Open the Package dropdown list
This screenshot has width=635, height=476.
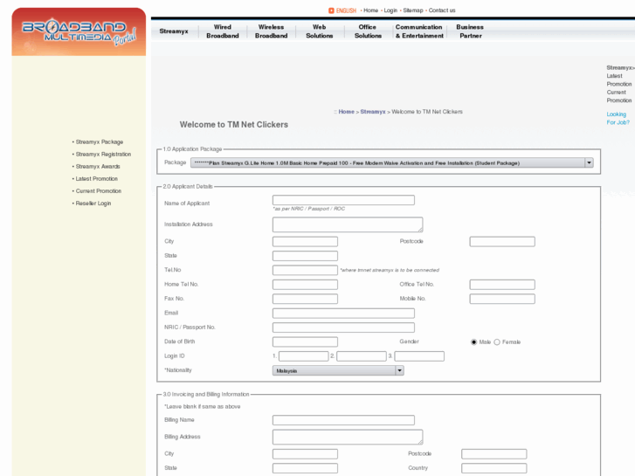tap(392, 162)
